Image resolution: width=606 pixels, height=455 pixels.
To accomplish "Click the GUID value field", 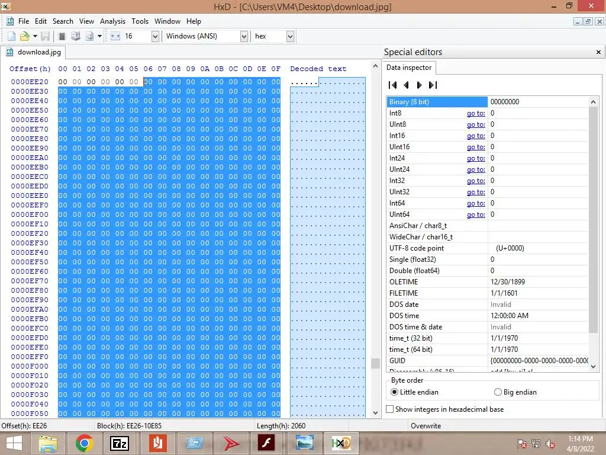I will [538, 361].
